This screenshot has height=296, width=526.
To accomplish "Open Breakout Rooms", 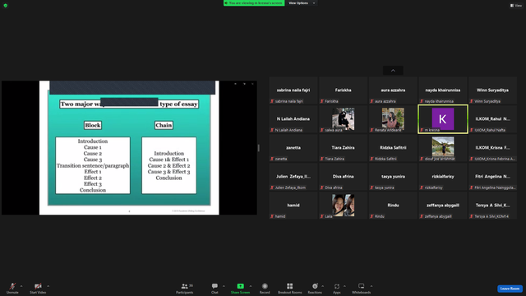I will point(290,288).
